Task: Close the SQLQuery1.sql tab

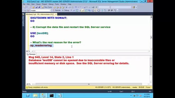Action: [56, 14]
